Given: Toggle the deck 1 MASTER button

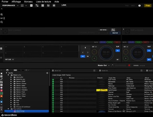Looking at the screenshot, I should [x=115, y=33].
